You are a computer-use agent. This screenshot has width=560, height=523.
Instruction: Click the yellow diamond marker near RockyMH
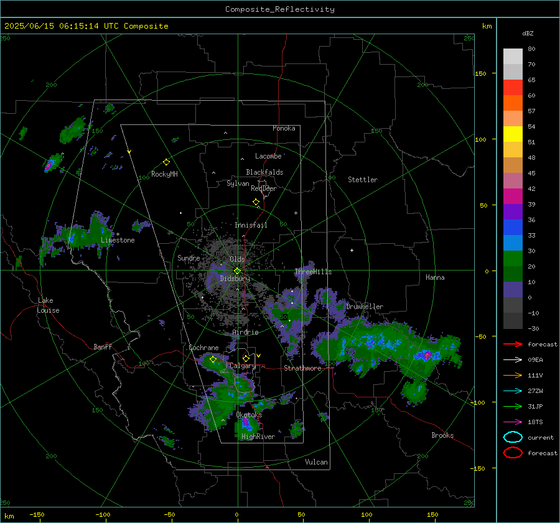(x=166, y=162)
